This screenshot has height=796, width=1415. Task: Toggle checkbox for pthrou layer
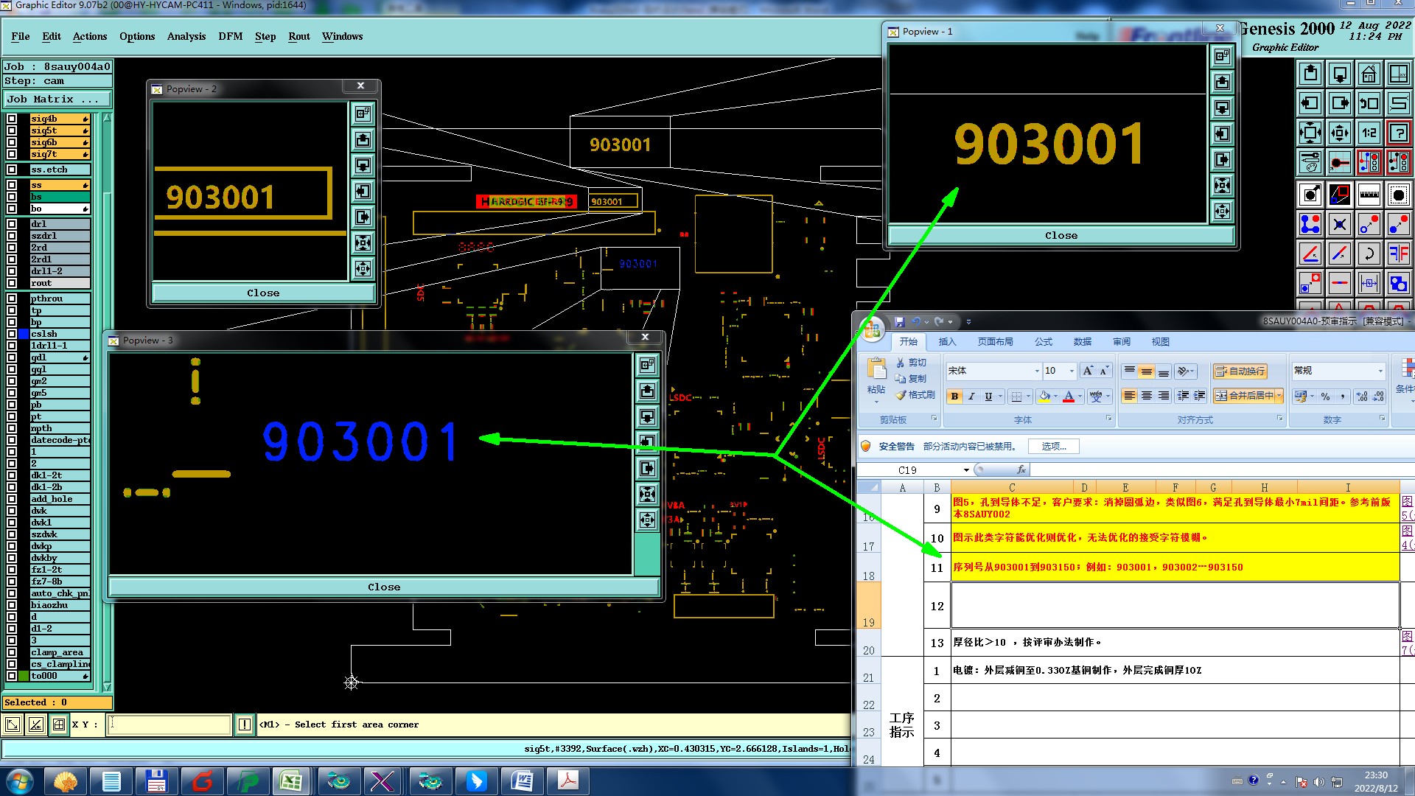coord(12,298)
